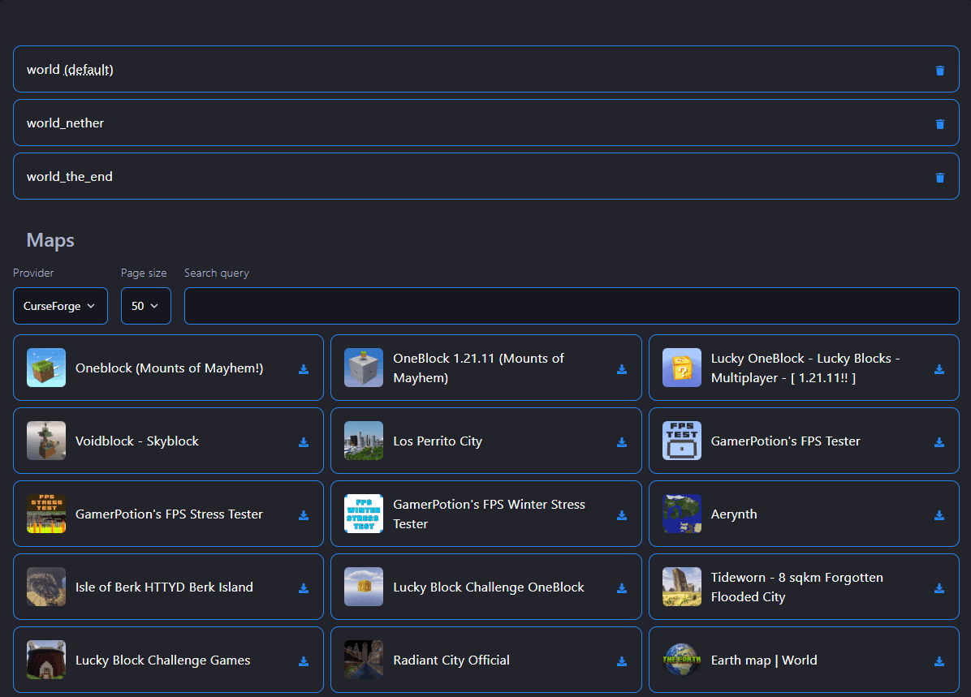Download Lucky Block Challenge Games map
Screen dimensions: 971x697
pos(304,661)
